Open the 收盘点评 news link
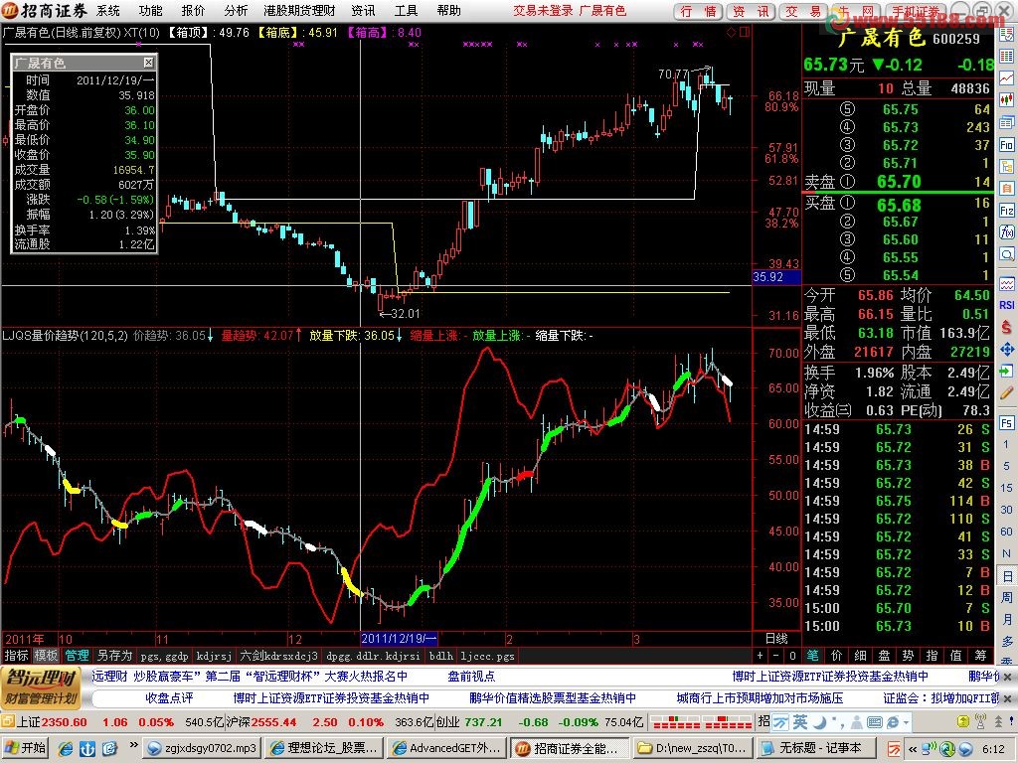Screen dimensions: 1018x763 [x=169, y=698]
